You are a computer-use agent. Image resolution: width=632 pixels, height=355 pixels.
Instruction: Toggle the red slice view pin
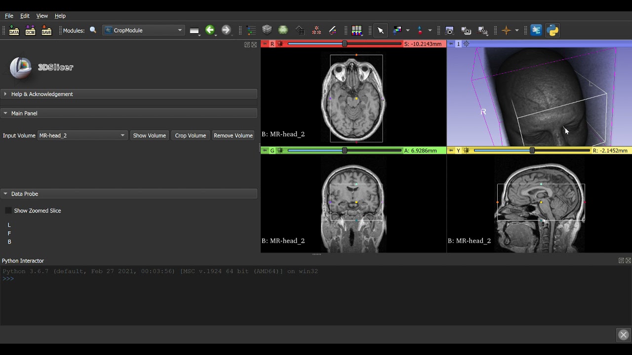coord(265,44)
